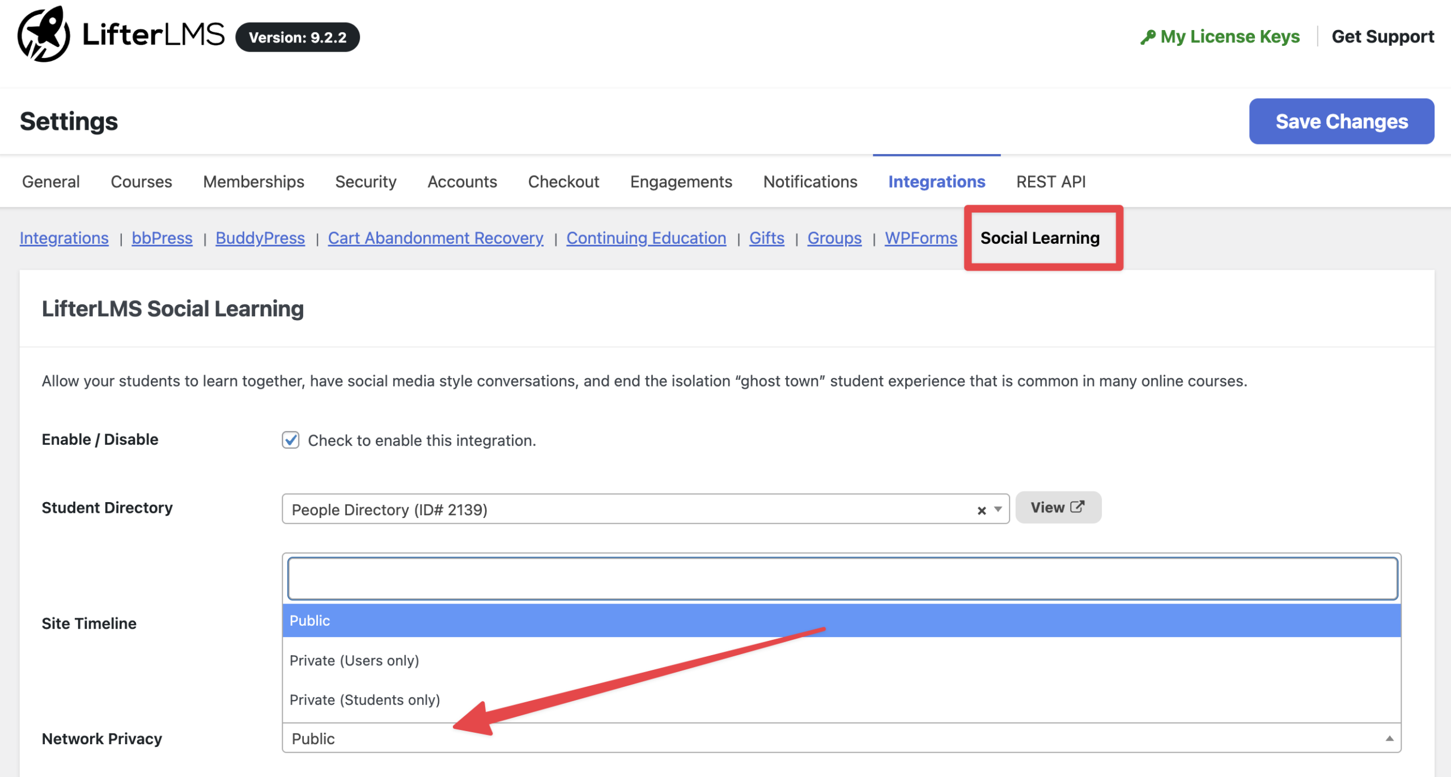Toggle the enable this integration checkbox
The image size is (1451, 777).
click(x=291, y=440)
